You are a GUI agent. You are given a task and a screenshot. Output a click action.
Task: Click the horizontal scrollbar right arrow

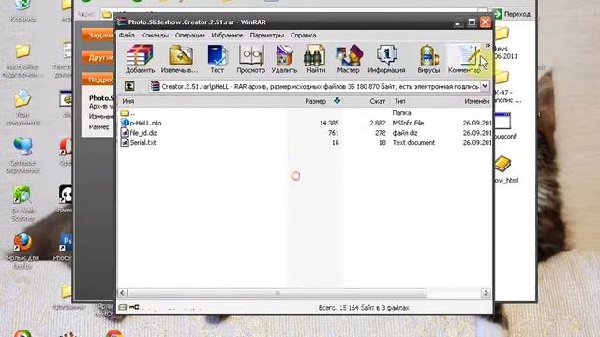[x=486, y=293]
